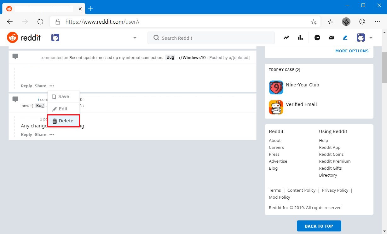The height and width of the screenshot is (234, 387).
Task: Expand the community selector dropdown near the logo
Action: click(x=135, y=38)
